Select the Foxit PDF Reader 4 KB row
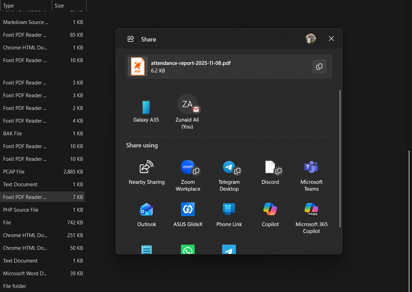412x292 pixels. coord(42,121)
